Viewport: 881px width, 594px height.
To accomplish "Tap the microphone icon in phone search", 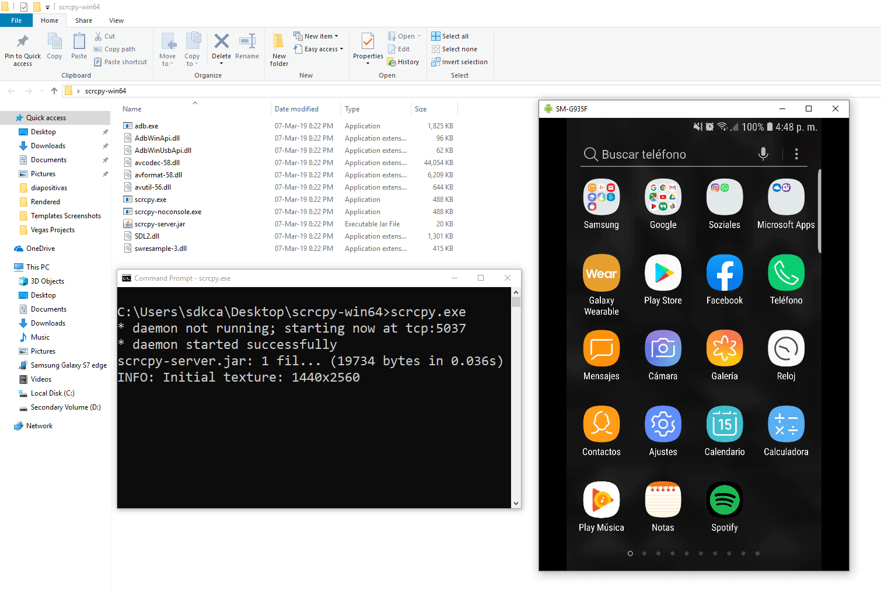I will tap(763, 154).
